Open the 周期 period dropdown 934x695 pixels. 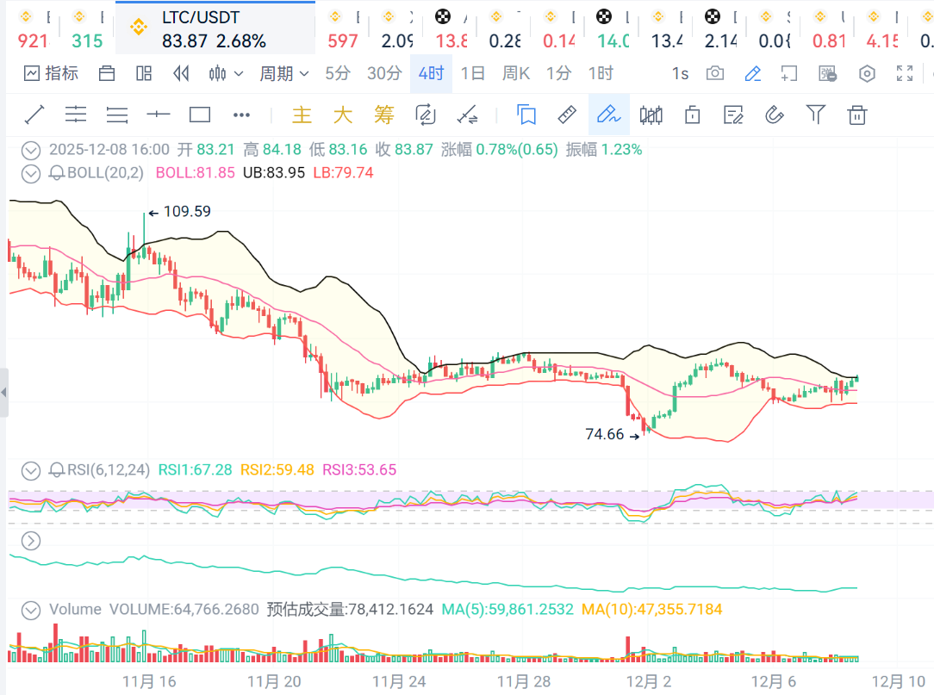tap(284, 74)
